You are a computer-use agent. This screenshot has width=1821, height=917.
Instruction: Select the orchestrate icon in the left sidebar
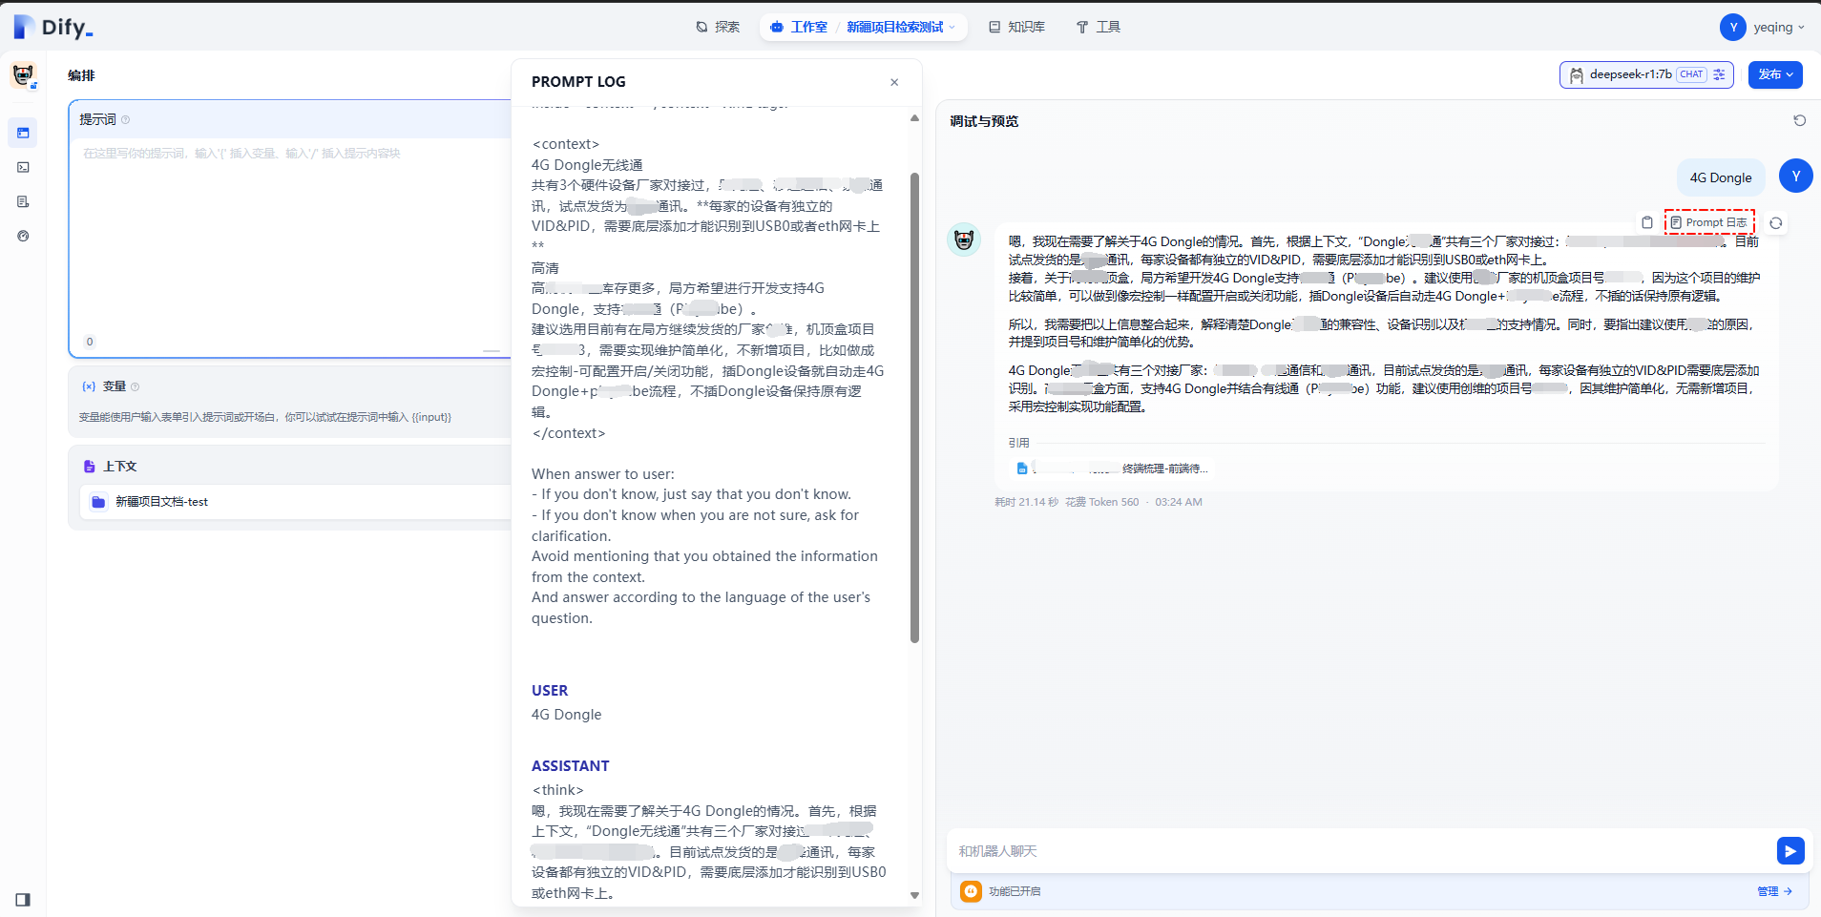click(x=23, y=133)
